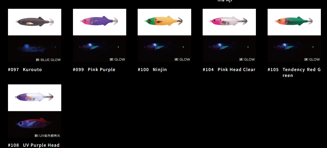Click the BLUE GLOW caption text
327x148 pixels.
click(x=51, y=60)
